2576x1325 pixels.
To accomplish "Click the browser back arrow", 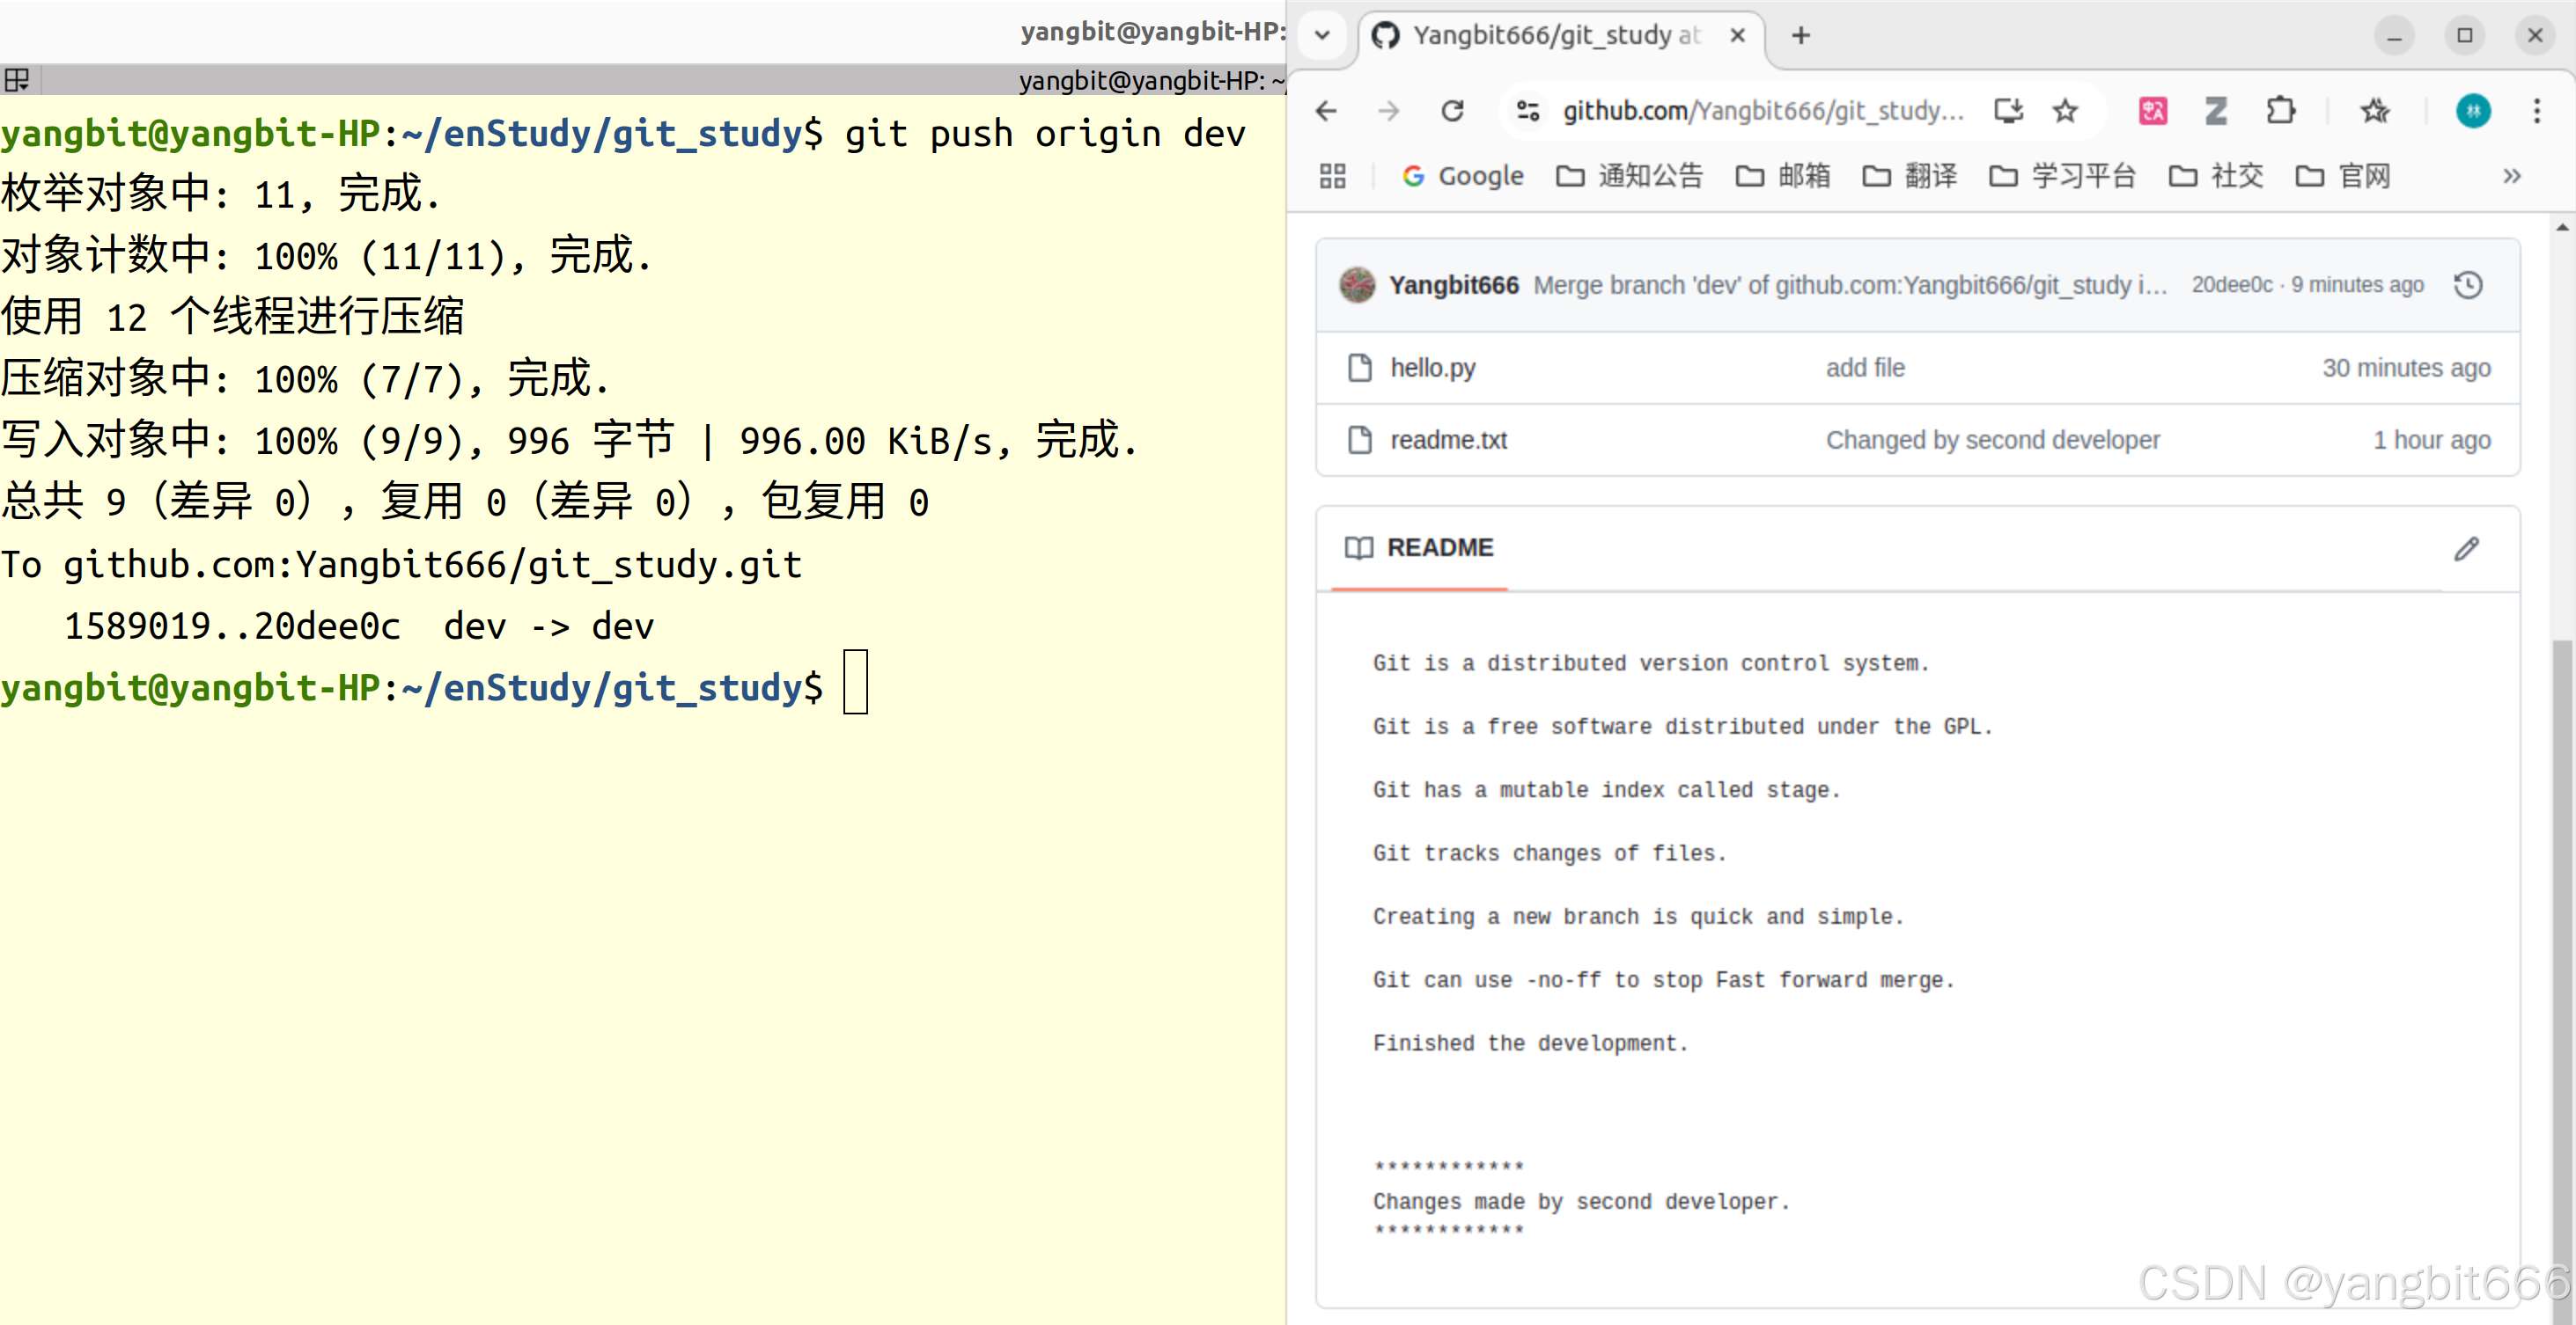I will coord(1327,111).
